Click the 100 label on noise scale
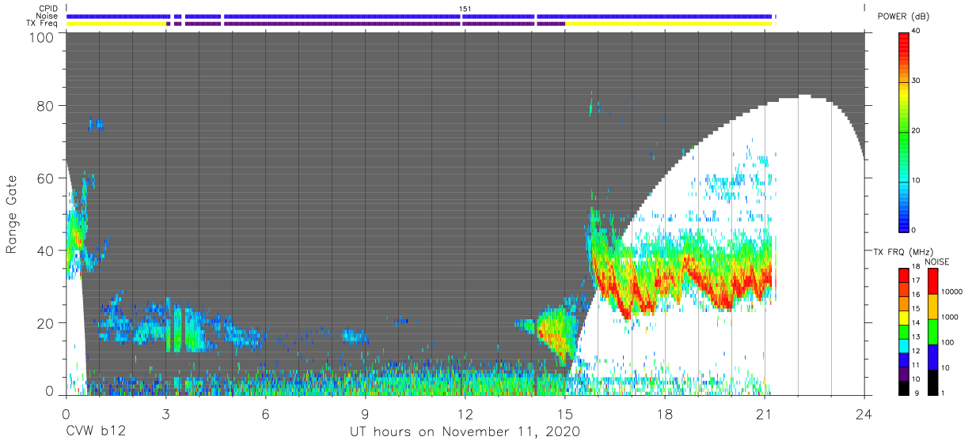The height and width of the screenshot is (448, 972). (x=947, y=343)
